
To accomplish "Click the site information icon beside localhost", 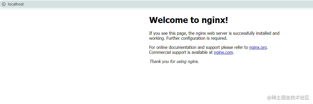I will [4, 4].
